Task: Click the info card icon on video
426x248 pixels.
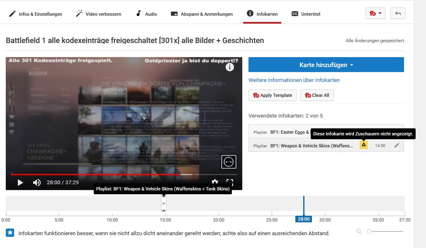Action: point(229,67)
